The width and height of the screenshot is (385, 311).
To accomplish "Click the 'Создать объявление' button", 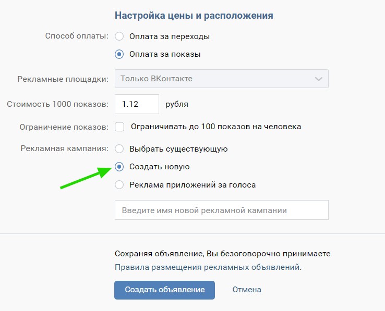I will 164,290.
